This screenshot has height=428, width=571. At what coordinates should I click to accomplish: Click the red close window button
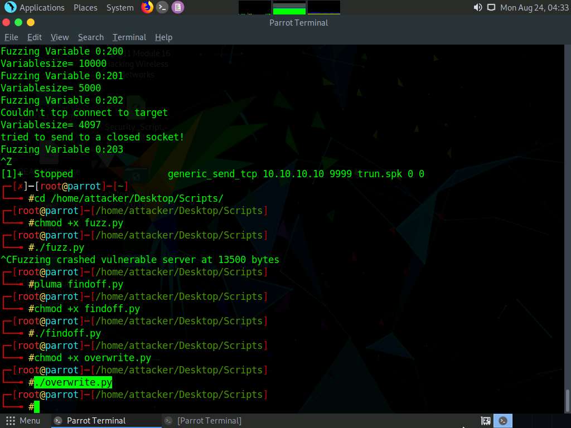[x=6, y=22]
